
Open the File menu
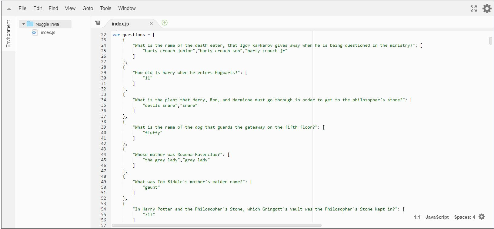tap(22, 8)
